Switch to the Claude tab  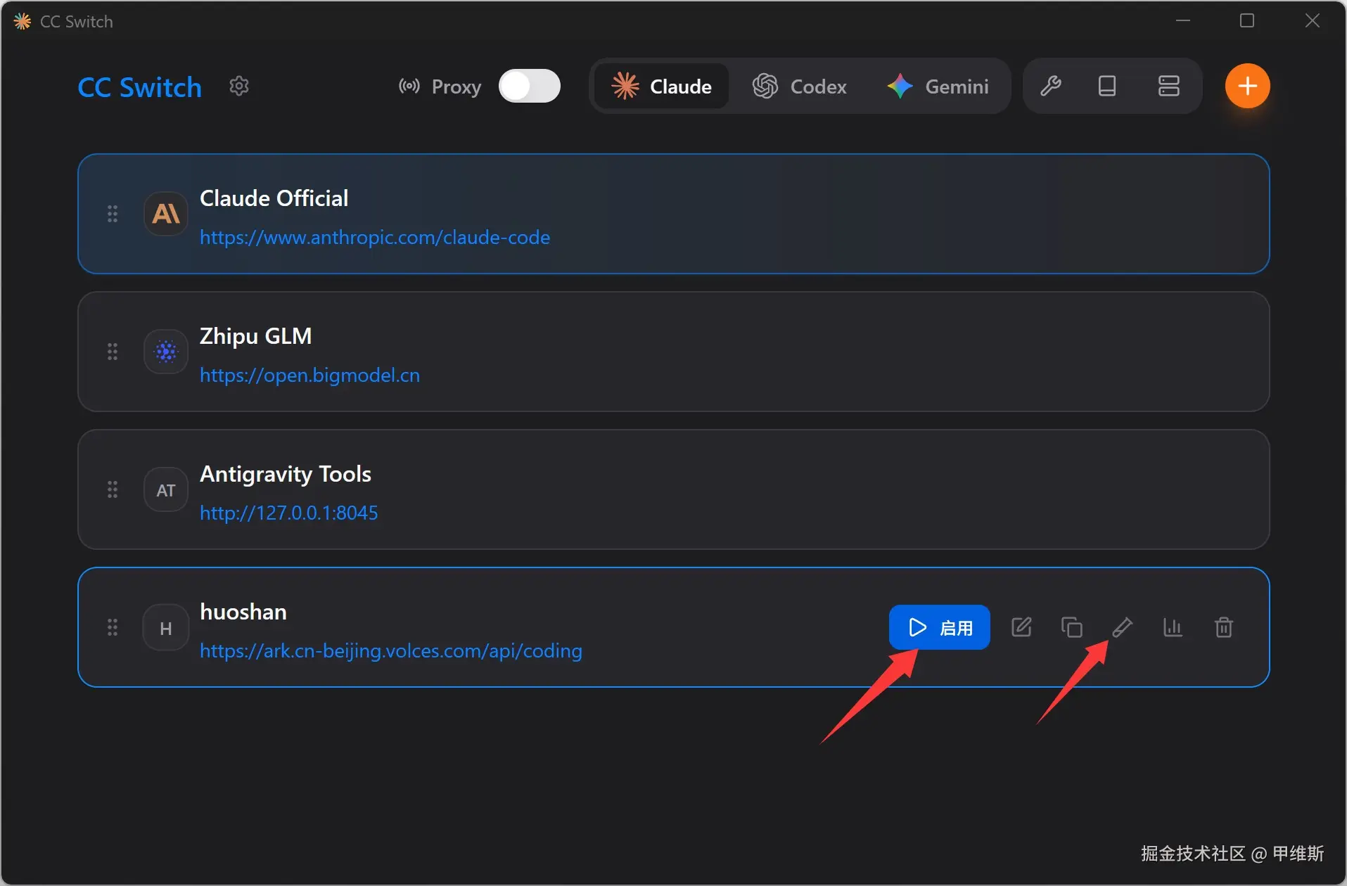[x=661, y=86]
